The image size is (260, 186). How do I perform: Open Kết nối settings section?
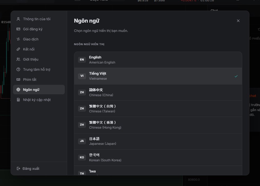click(x=39, y=49)
